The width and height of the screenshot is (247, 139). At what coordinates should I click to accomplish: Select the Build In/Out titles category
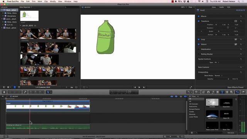click(193, 107)
